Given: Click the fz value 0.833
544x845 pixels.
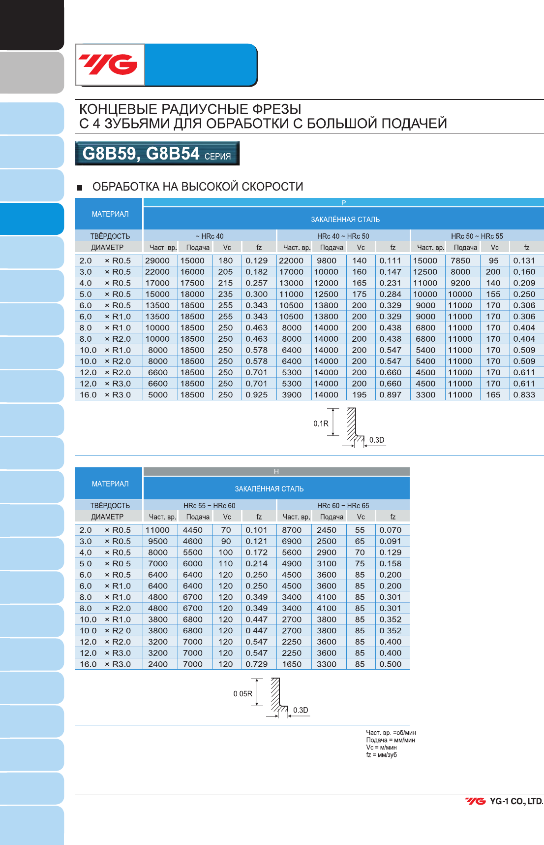Looking at the screenshot, I should (x=524, y=394).
